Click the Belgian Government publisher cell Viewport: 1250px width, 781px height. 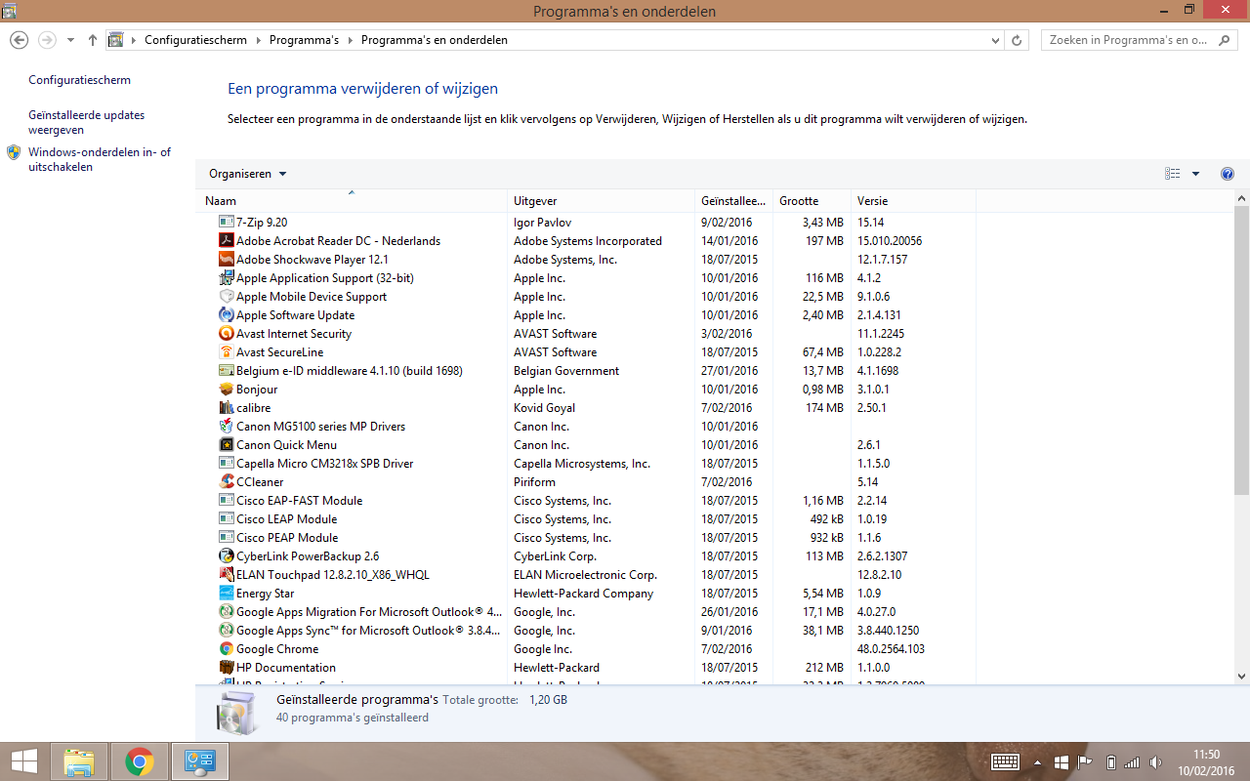point(566,371)
